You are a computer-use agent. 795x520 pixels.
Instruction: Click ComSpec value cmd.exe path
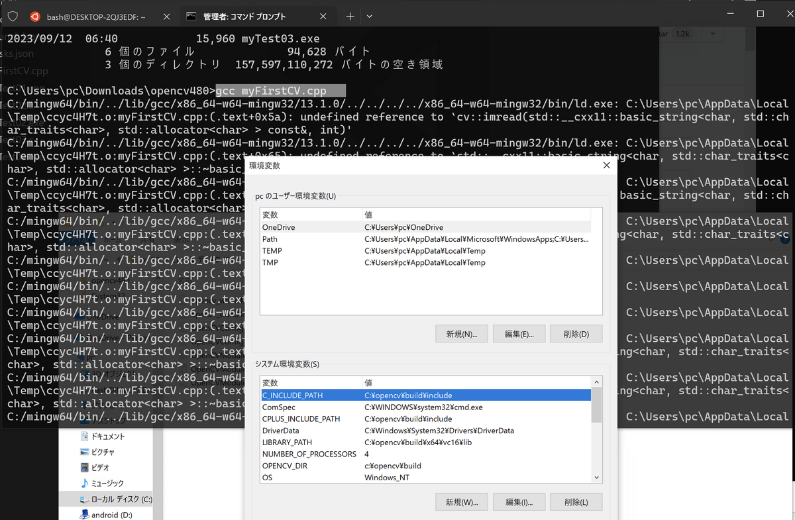click(x=423, y=407)
